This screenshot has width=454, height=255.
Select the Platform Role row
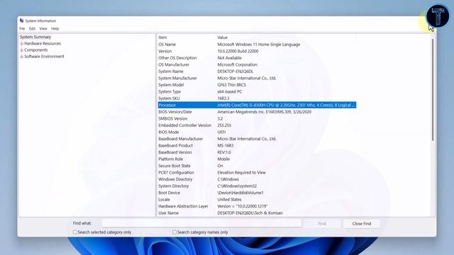pyautogui.click(x=257, y=159)
